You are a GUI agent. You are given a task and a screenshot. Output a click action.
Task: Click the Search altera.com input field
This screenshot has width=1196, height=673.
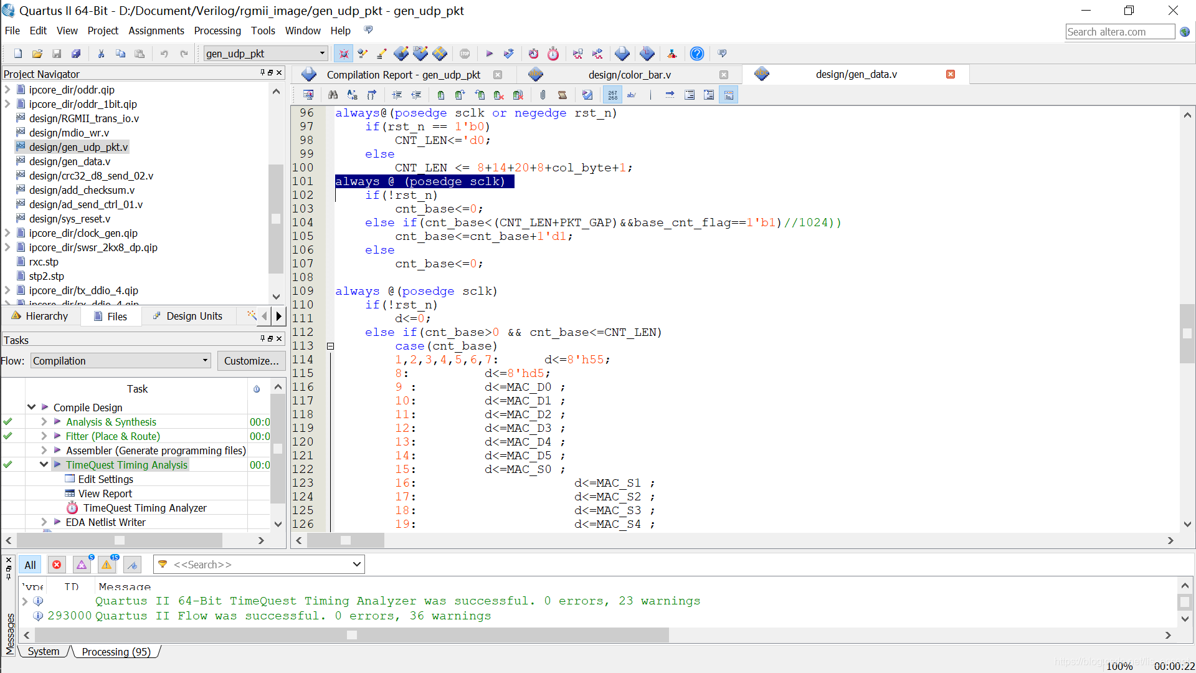(x=1120, y=32)
